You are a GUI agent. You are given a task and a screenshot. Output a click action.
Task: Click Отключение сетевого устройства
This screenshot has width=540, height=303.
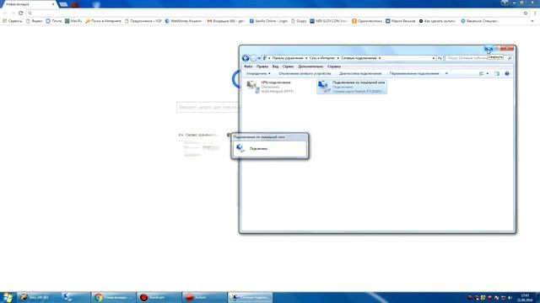point(305,73)
